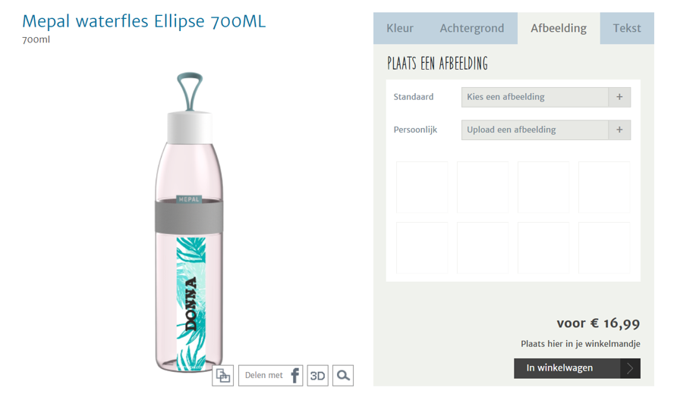Click arrow on In winkelwagen button
677x397 pixels.
(630, 368)
